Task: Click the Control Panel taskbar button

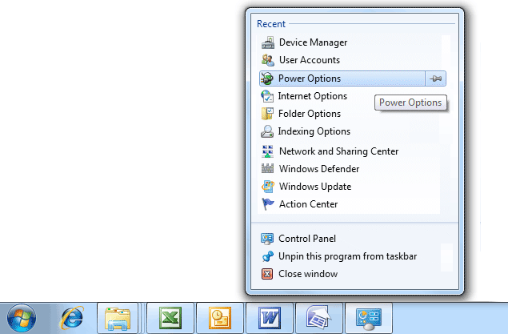Action: [369, 319]
